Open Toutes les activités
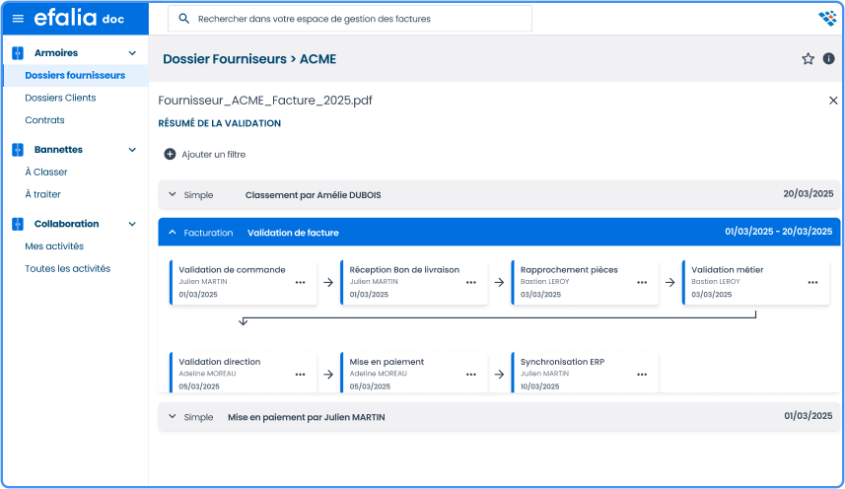 pos(68,268)
